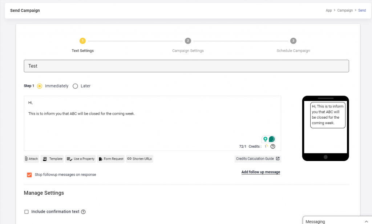Open help for Include confirmation text

pos(83,211)
